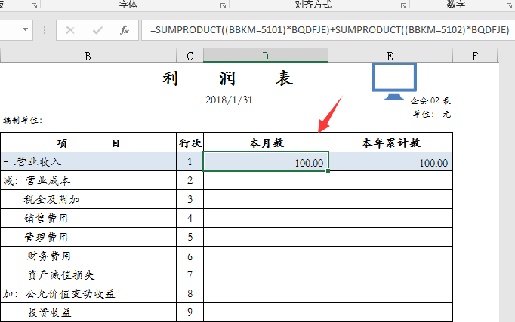
Task: Select the 税金及附加 cell
Action: [88, 199]
